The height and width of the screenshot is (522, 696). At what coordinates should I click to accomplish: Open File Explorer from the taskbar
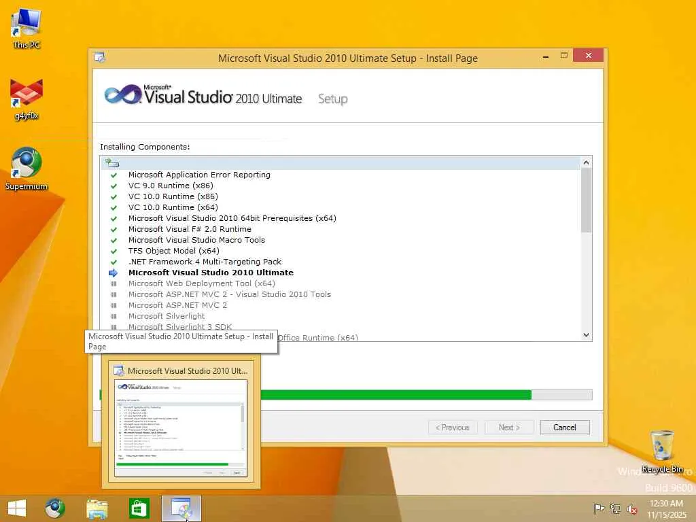(x=97, y=508)
